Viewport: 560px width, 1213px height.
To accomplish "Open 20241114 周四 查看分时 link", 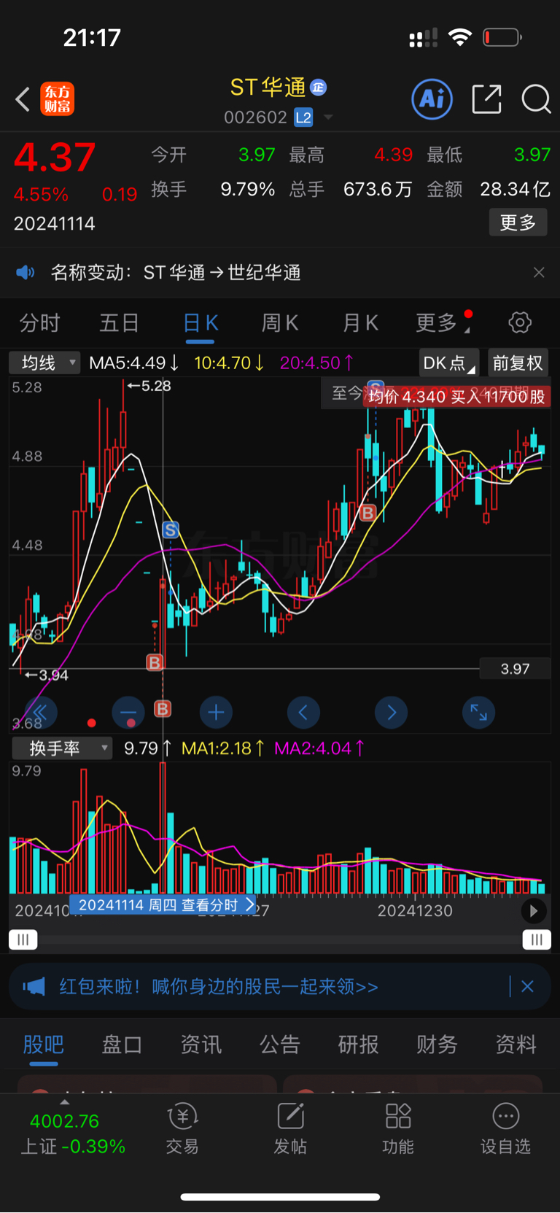I will coord(163,905).
